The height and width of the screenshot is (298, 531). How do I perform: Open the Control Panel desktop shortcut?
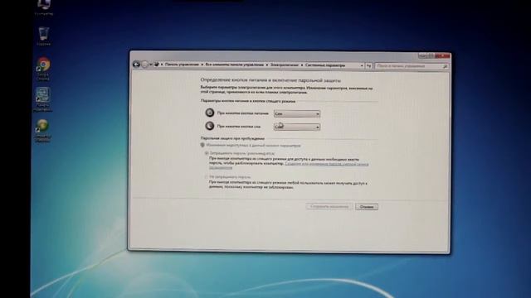[43, 99]
